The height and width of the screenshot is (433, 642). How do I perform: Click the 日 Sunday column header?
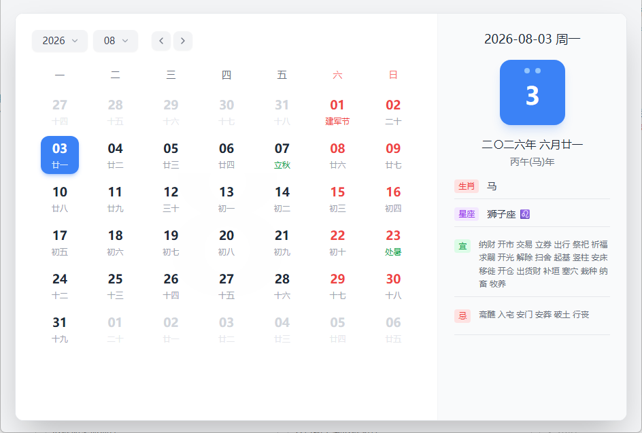393,75
